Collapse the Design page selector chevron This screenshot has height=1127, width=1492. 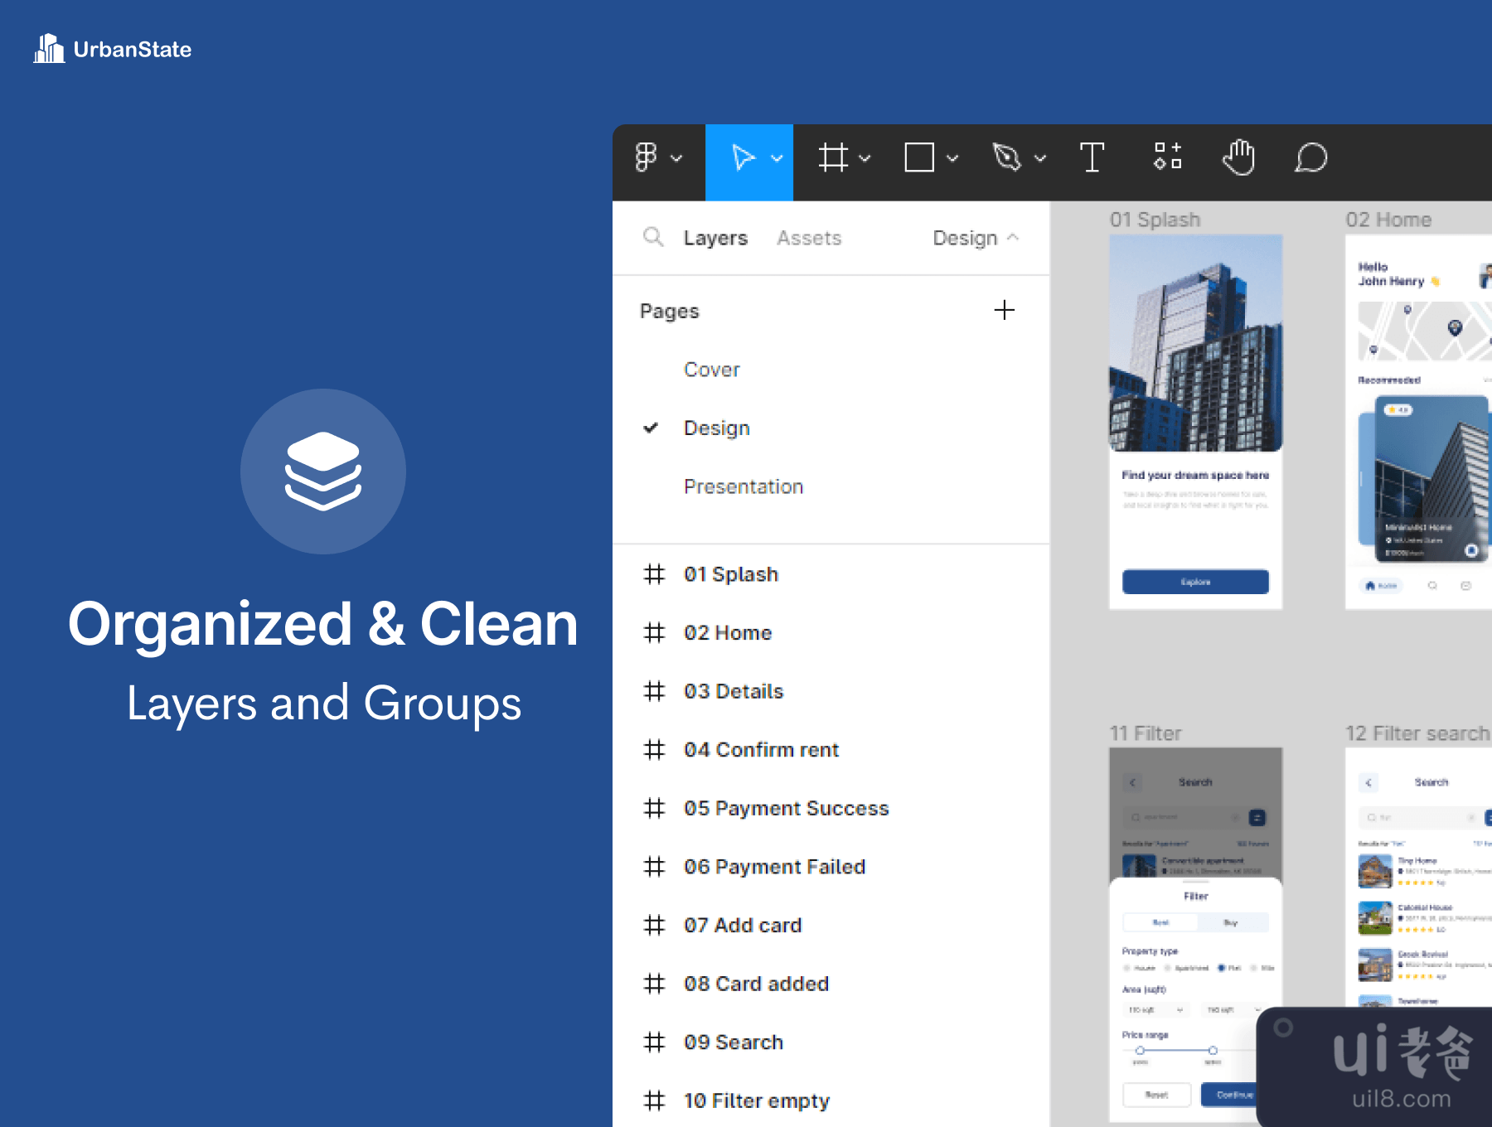[x=1012, y=238]
